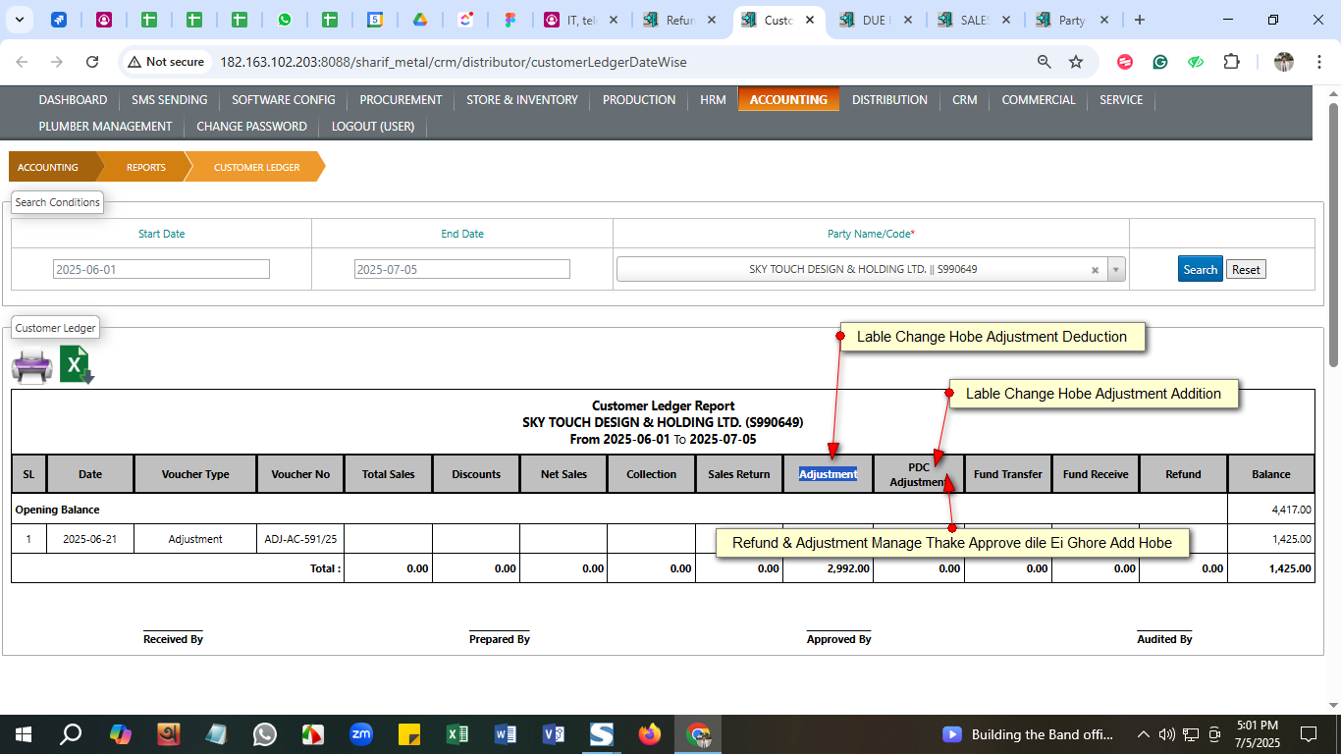Launch Firefox from the taskbar
The height and width of the screenshot is (754, 1341).
click(649, 734)
